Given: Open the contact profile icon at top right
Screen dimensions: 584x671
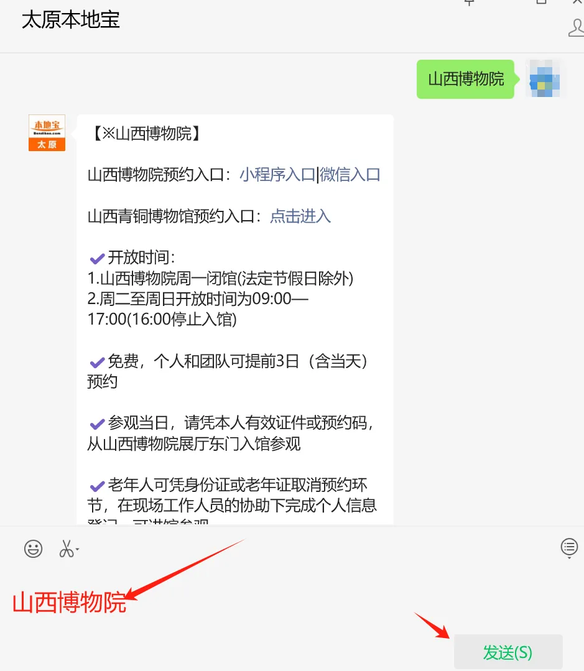Looking at the screenshot, I should pyautogui.click(x=577, y=28).
